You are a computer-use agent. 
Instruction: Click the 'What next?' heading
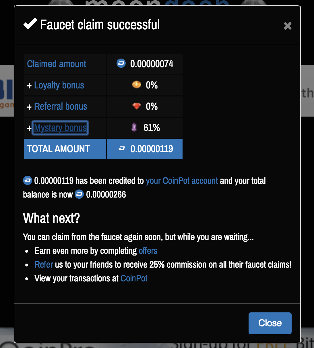[x=51, y=218]
